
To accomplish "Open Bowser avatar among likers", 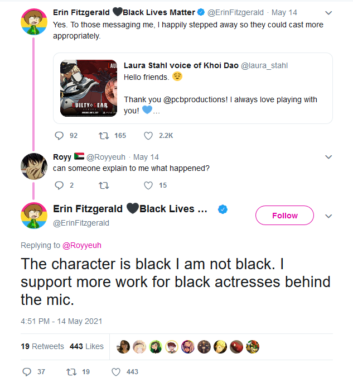I will 253,347.
